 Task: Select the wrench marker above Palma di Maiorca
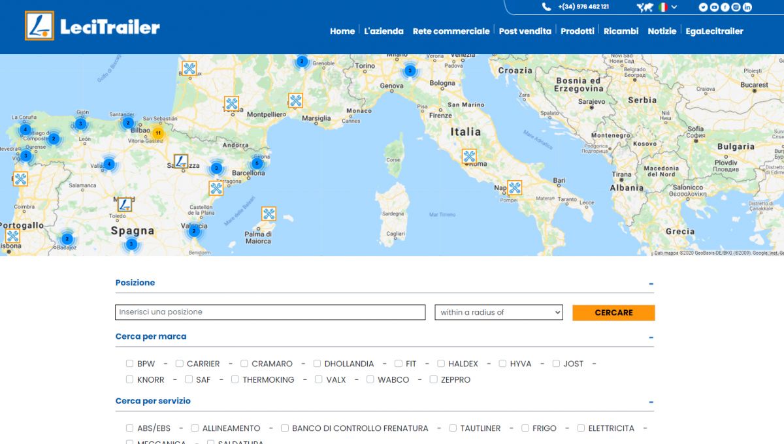click(x=269, y=214)
